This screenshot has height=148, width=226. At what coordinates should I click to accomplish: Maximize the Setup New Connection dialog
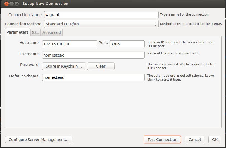tap(17, 4)
